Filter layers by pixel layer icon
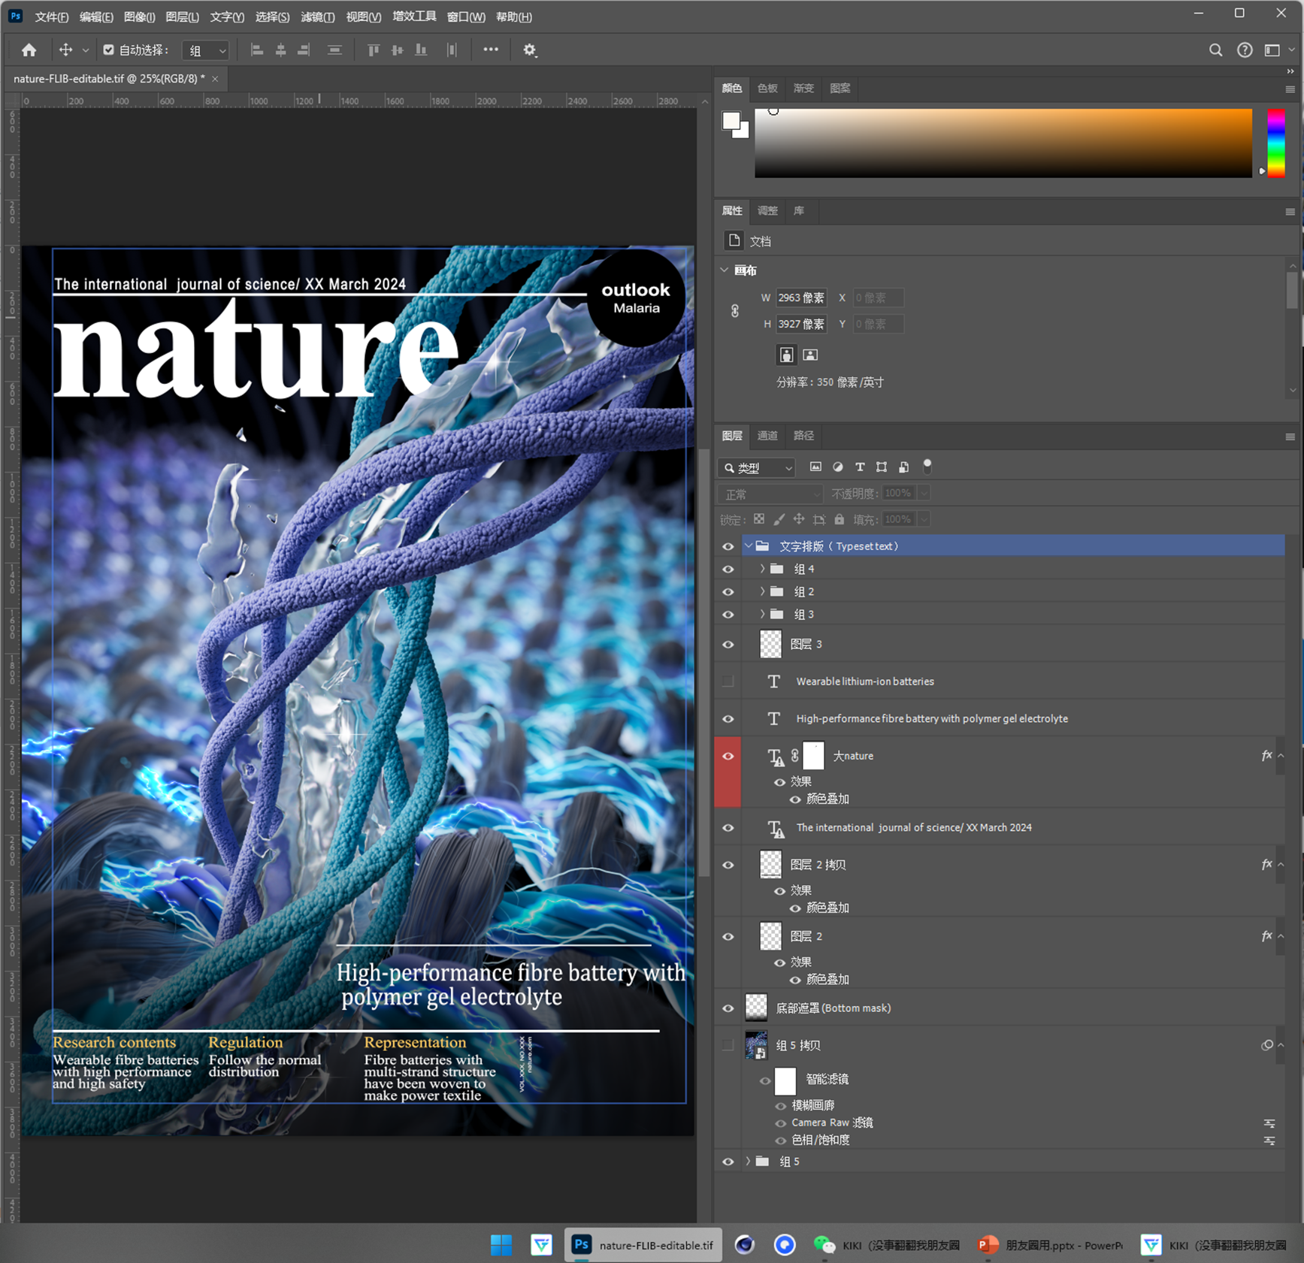Viewport: 1304px width, 1263px height. 815,467
